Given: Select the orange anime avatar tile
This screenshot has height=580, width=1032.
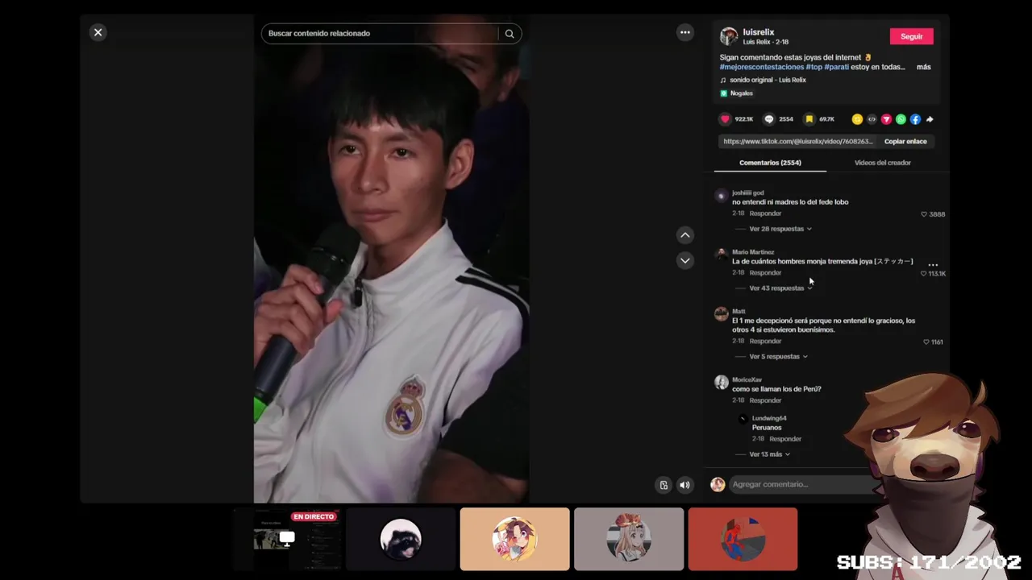Looking at the screenshot, I should (x=514, y=539).
